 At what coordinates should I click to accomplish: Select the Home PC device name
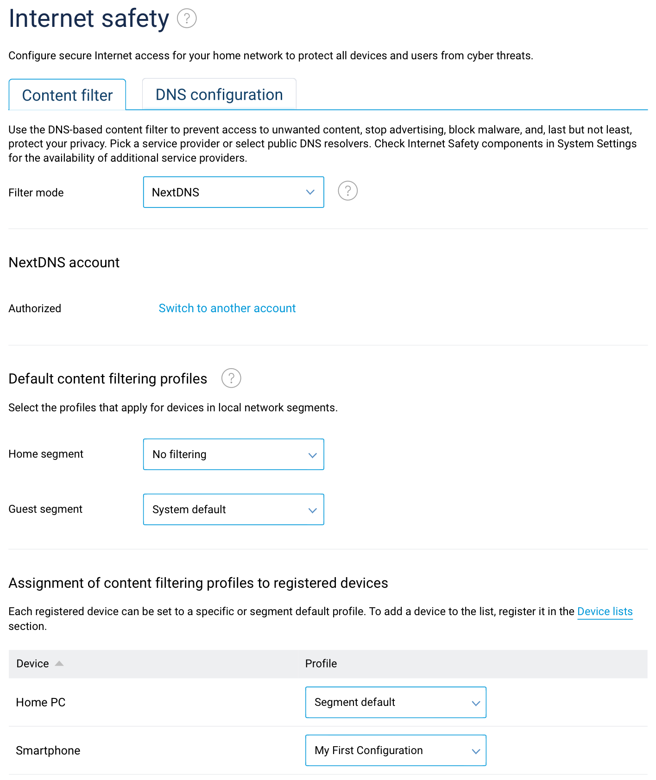point(41,702)
